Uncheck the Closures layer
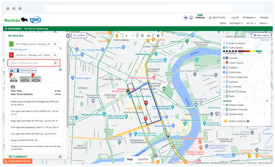This screenshot has width=275, height=167. [x=224, y=58]
